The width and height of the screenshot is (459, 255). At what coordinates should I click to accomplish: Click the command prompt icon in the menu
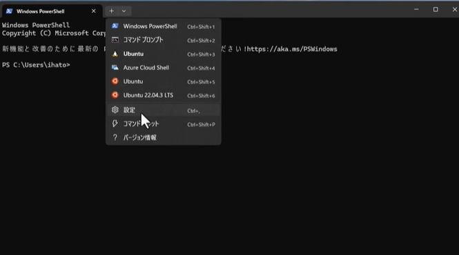coord(115,40)
